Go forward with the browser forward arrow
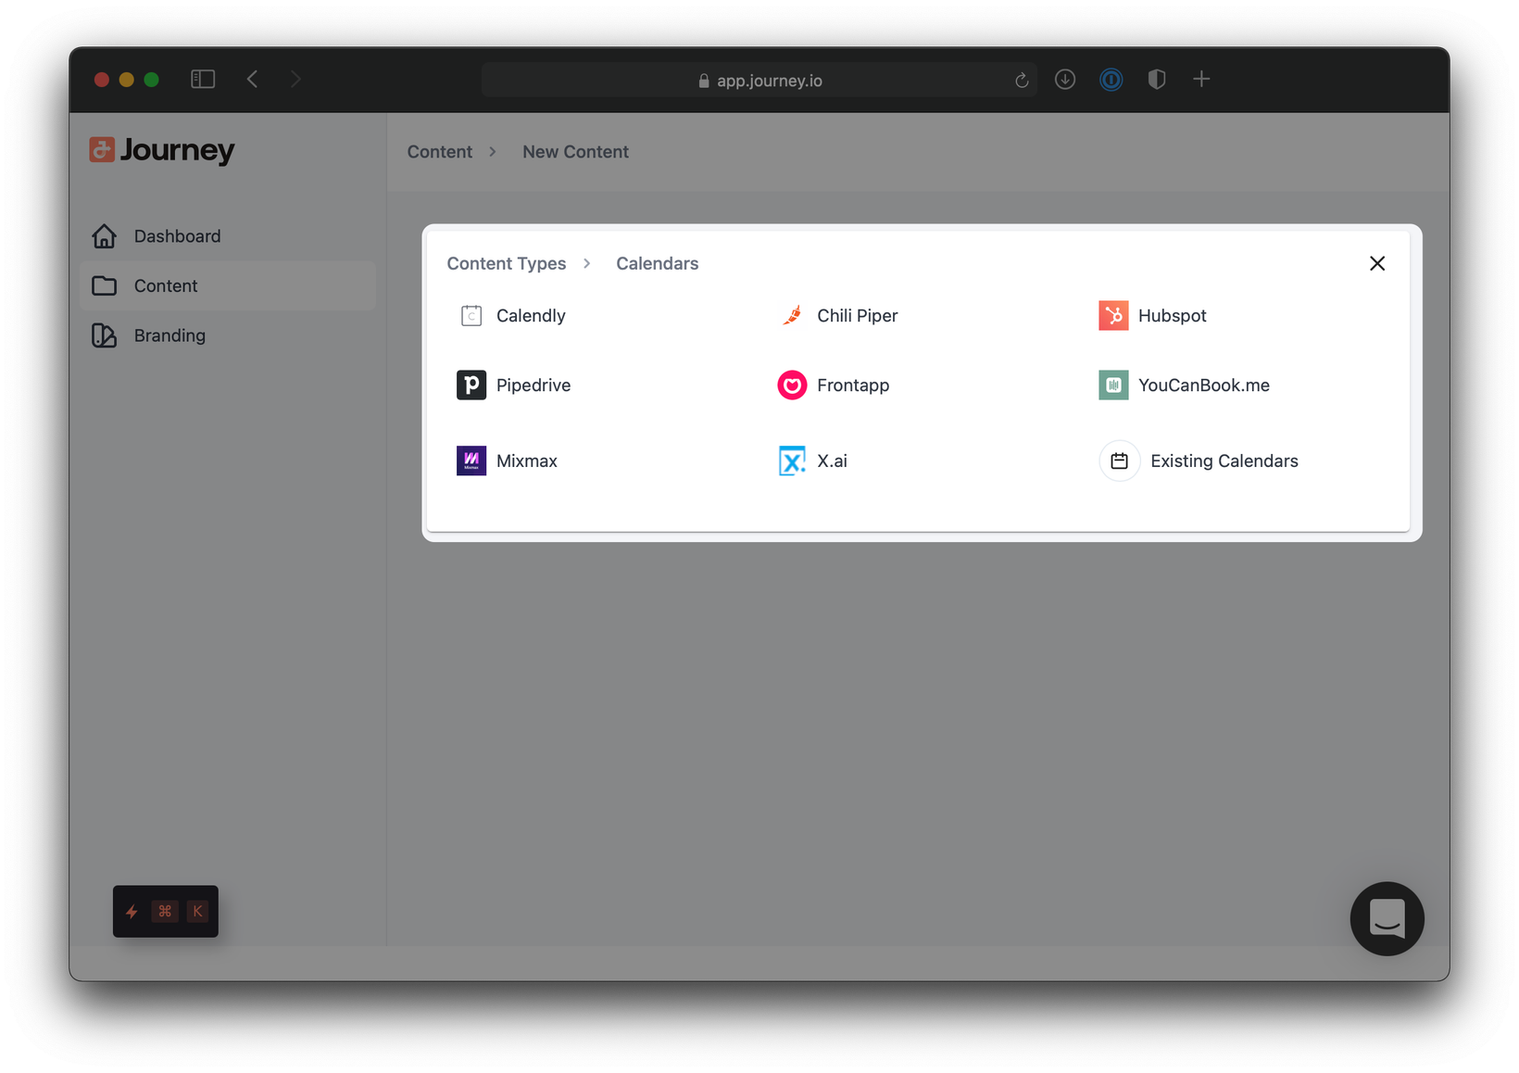The image size is (1519, 1073). (x=295, y=80)
